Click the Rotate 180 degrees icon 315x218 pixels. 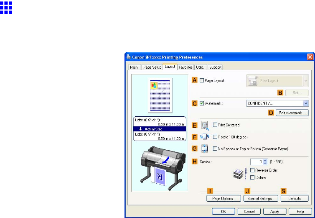205,137
